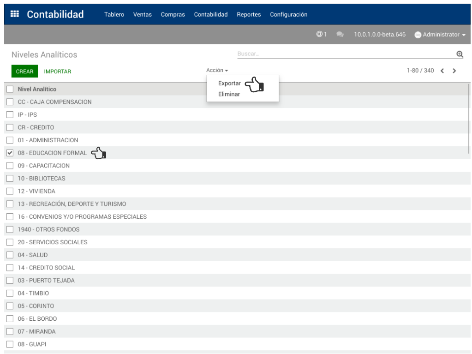Screen dimensions: 472x354
Task: Choose Exportar from the Acción menu
Action: click(x=229, y=84)
